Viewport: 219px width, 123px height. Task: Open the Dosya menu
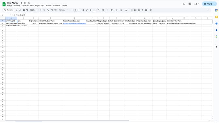pyautogui.click(x=9, y=6)
